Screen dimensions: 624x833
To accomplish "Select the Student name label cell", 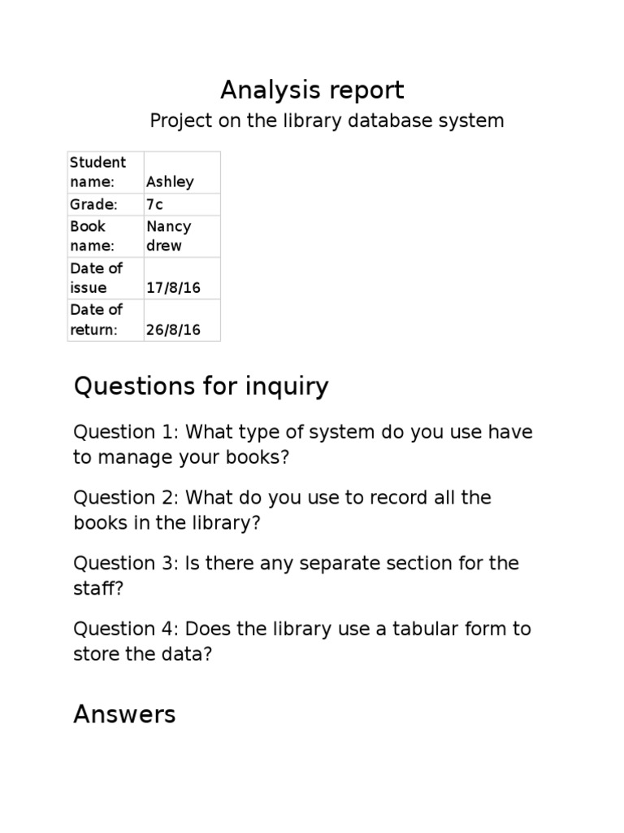I will 106,172.
